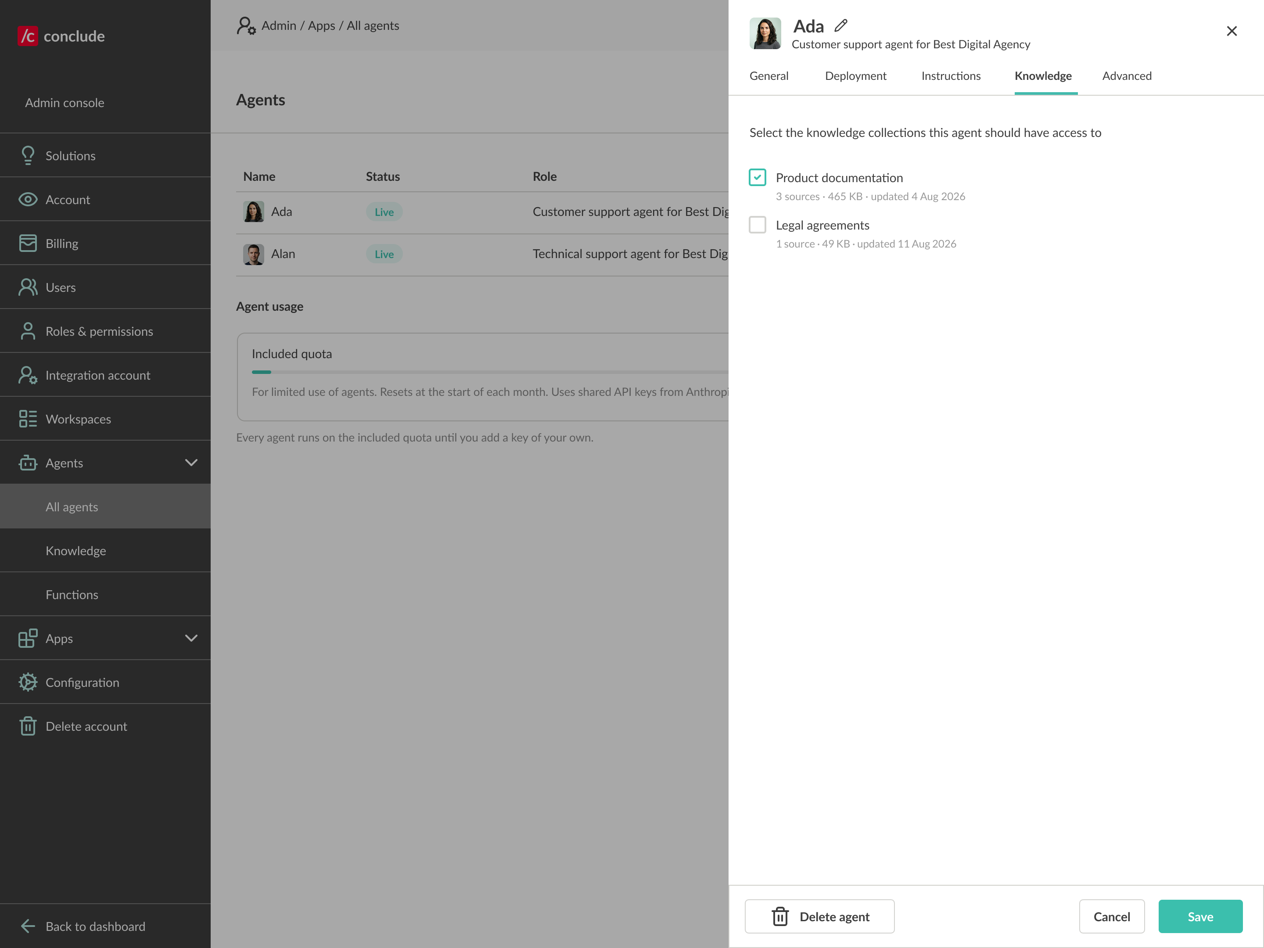Click Alan's avatar in the agents table
This screenshot has width=1264, height=948.
pos(253,254)
